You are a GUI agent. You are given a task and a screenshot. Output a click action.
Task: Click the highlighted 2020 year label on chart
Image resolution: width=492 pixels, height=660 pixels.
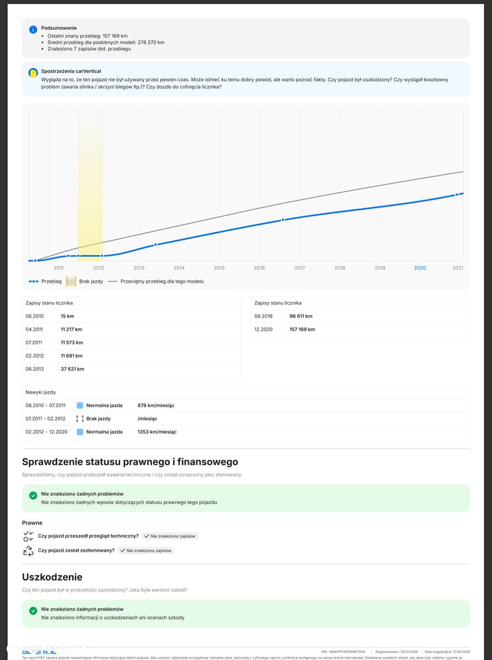pyautogui.click(x=419, y=268)
